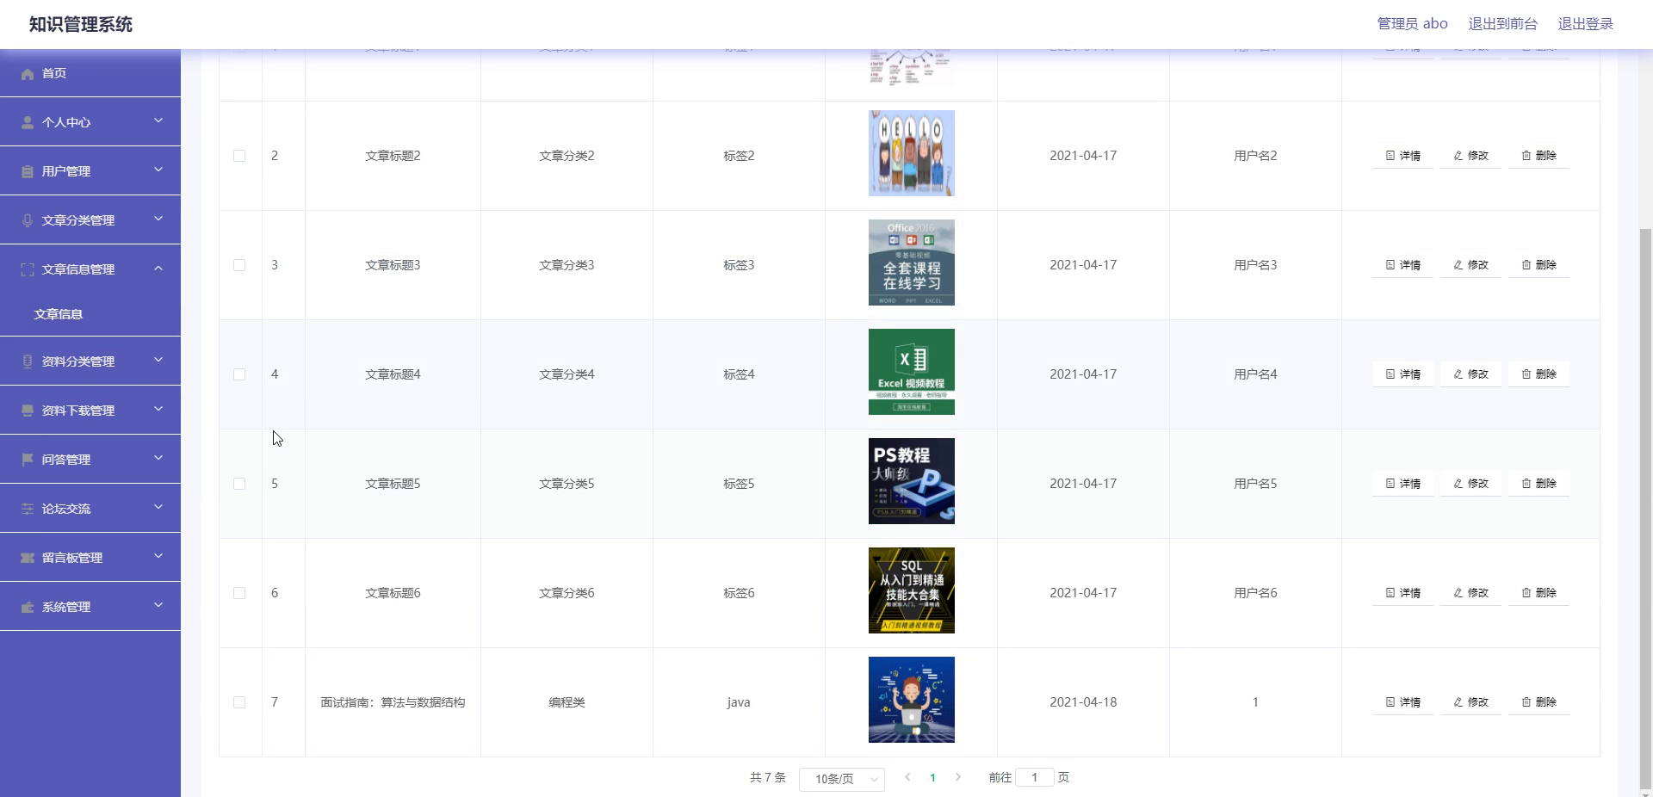The image size is (1653, 797).
Task: Open the 系统管理 menu
Action: point(90,607)
